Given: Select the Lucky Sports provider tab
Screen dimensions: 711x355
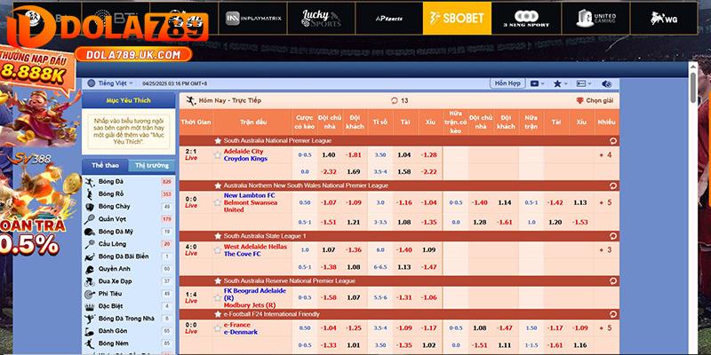Looking at the screenshot, I should pos(321,18).
